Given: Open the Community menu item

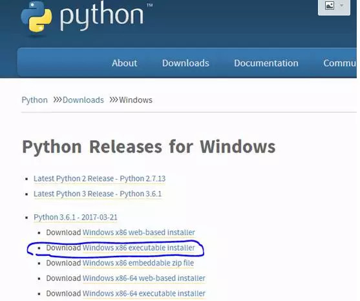Looking at the screenshot, I should click(340, 63).
